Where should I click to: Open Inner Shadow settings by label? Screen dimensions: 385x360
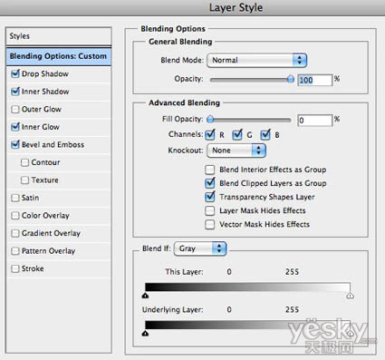click(x=45, y=92)
